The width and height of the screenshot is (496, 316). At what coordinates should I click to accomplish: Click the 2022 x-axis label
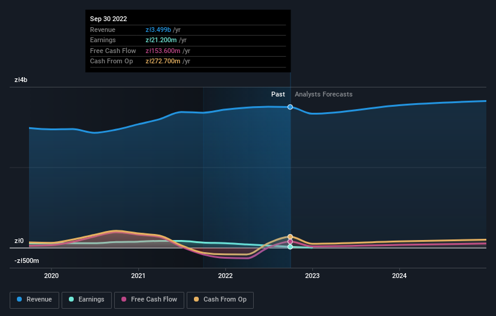pyautogui.click(x=225, y=276)
